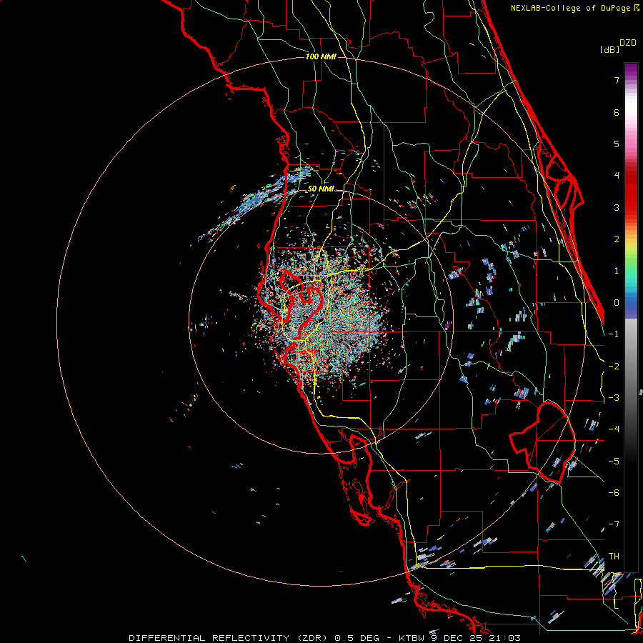643x643 pixels.
Task: Click the -4 value on the color scale
Action: click(x=614, y=429)
